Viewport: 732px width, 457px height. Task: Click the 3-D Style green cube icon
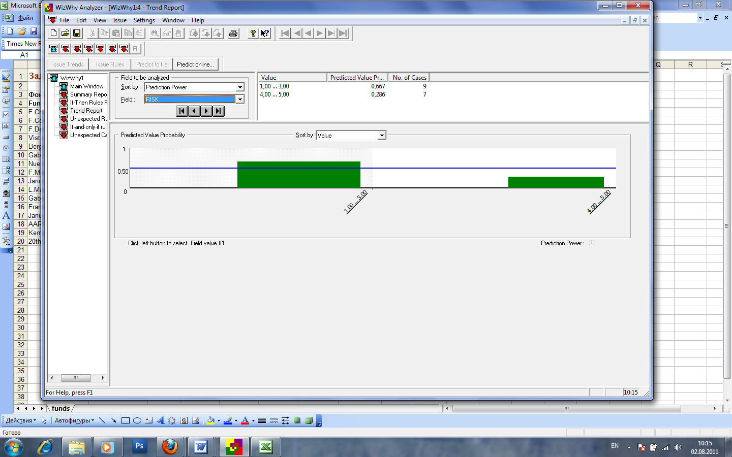click(309, 420)
